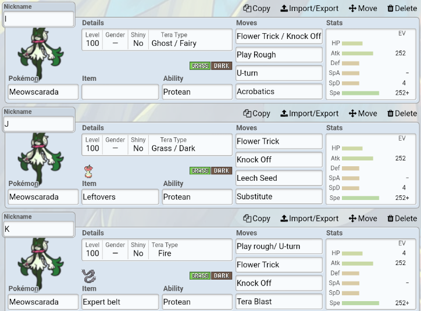Click the Tera Blast move field
421x311 pixels.
pos(279,301)
